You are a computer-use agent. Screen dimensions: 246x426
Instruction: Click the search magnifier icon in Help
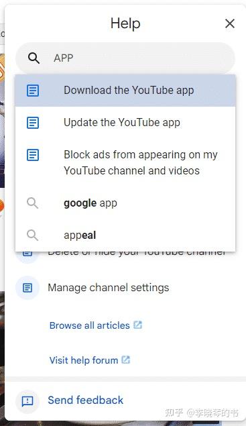pyautogui.click(x=34, y=58)
